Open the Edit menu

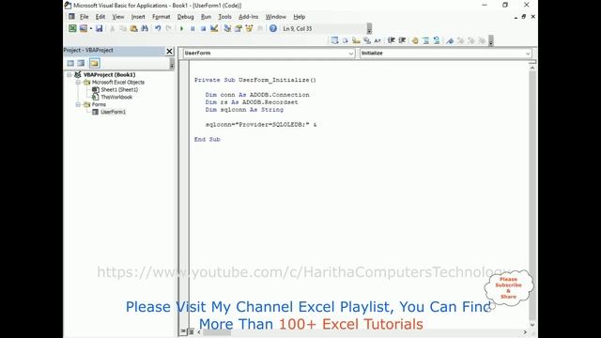pyautogui.click(x=100, y=17)
